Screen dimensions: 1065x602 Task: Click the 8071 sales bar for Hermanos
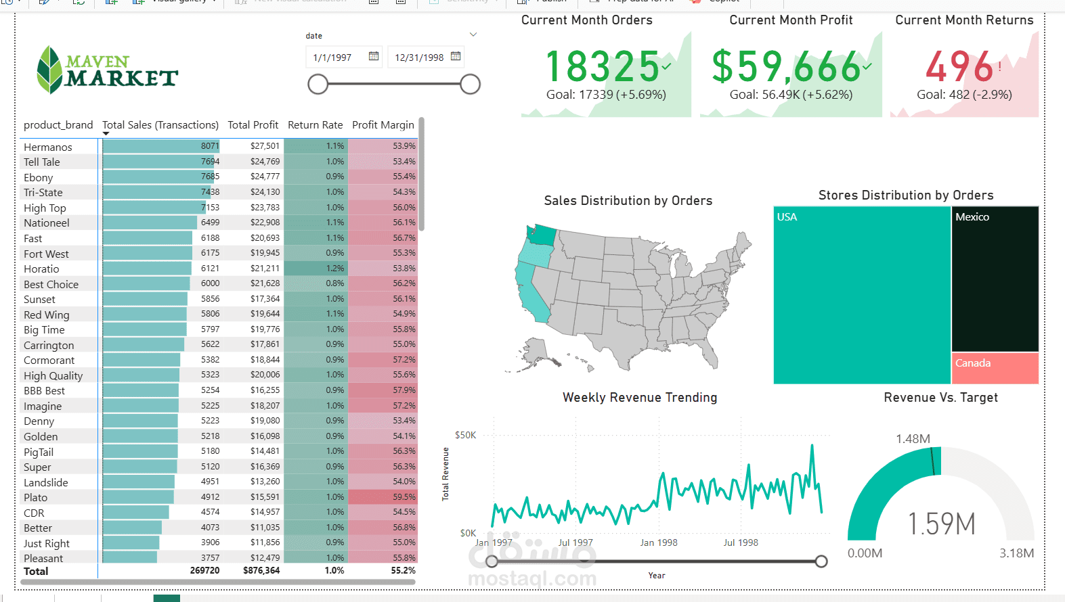pos(161,146)
